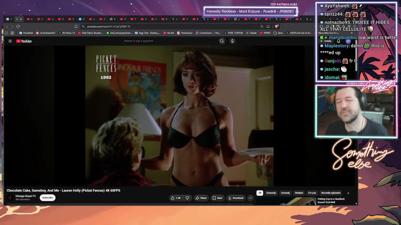
Task: Go to YouTube home via logo
Action: tap(24, 41)
